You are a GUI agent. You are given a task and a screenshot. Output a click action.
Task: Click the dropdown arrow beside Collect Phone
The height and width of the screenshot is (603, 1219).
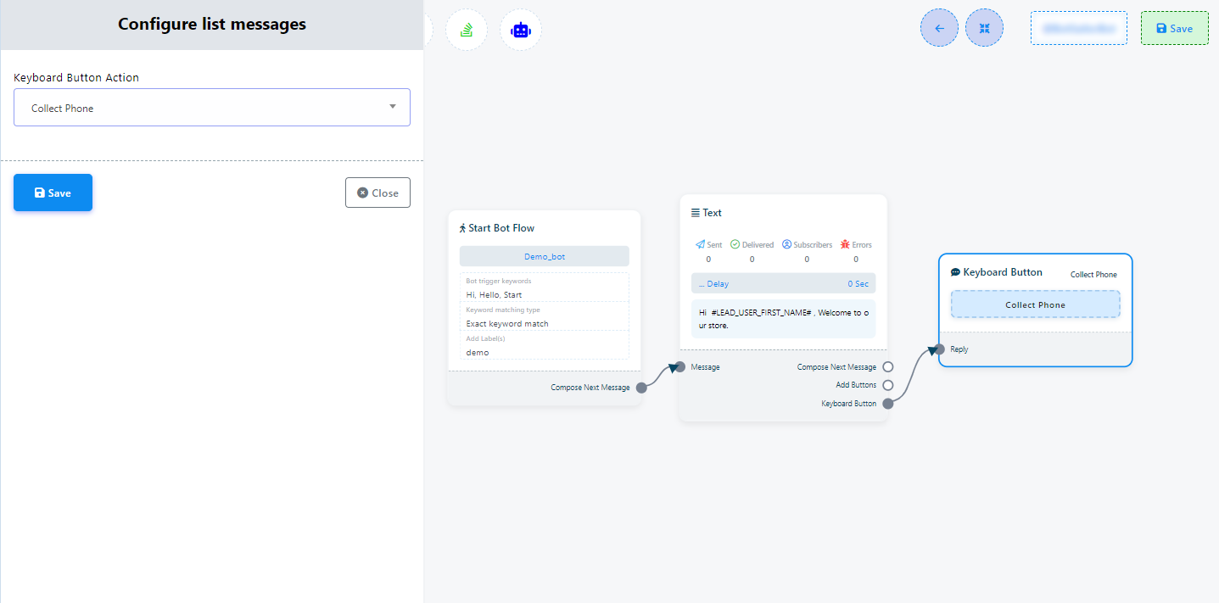point(392,107)
